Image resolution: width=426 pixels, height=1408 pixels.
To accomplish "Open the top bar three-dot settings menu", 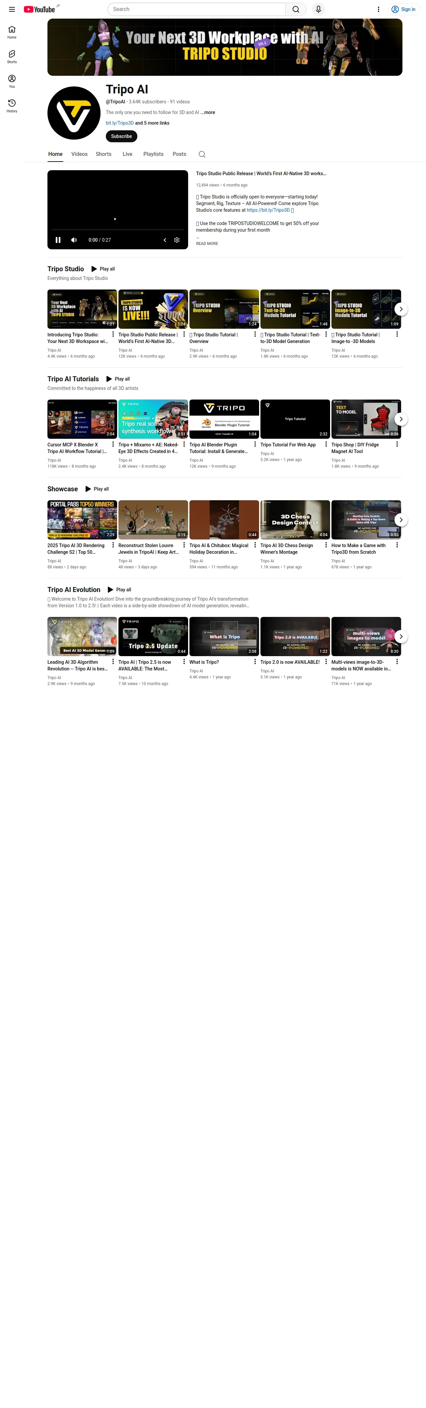I will click(x=379, y=9).
